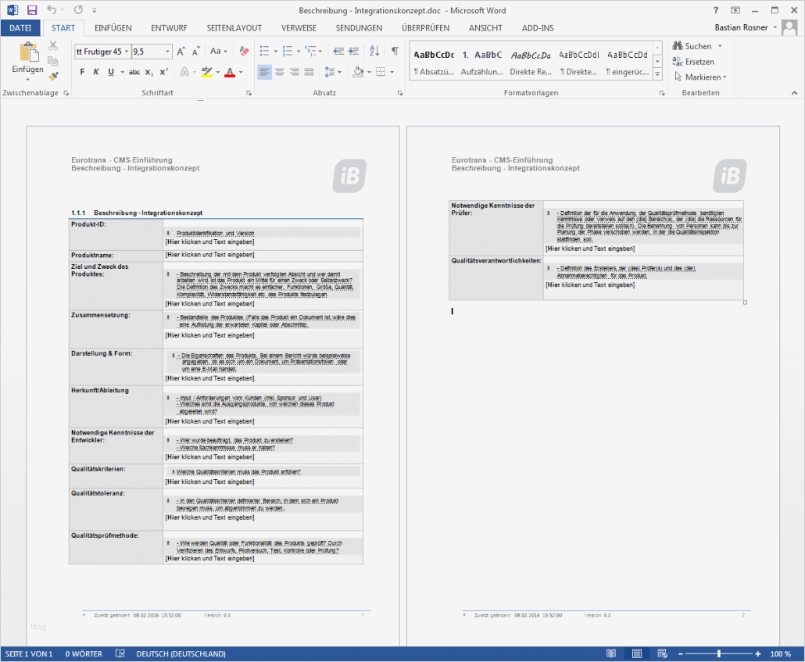Apply the red font color
This screenshot has width=805, height=662.
click(230, 73)
